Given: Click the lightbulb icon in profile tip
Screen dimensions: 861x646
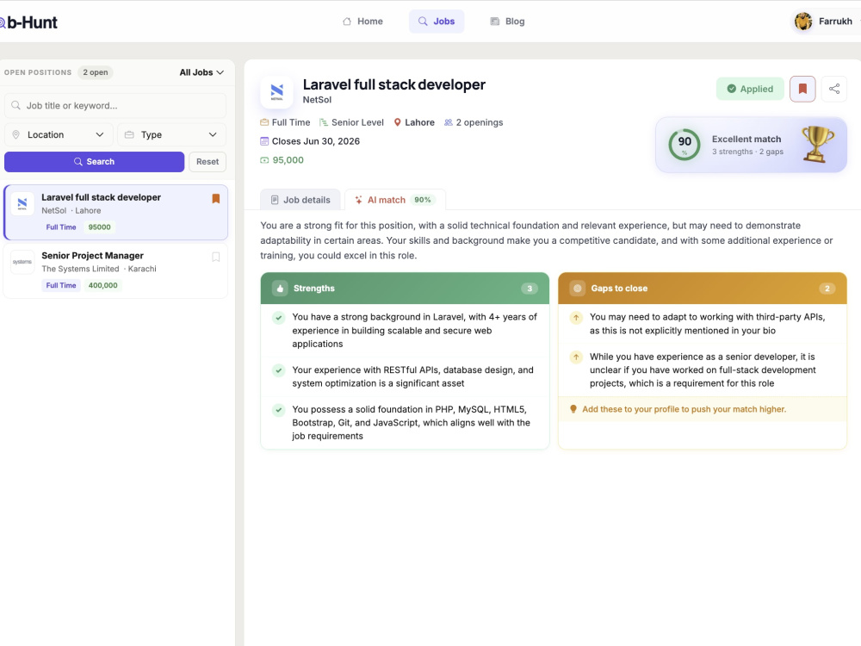Looking at the screenshot, I should coord(573,409).
